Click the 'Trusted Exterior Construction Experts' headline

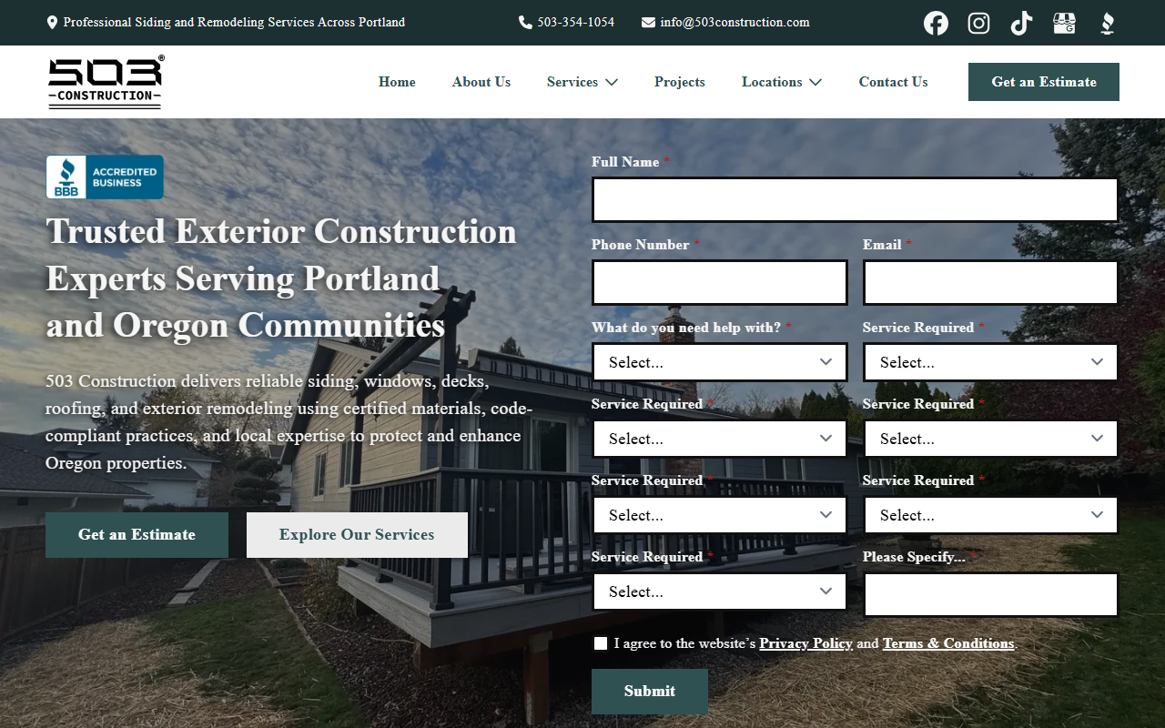pyautogui.click(x=281, y=278)
